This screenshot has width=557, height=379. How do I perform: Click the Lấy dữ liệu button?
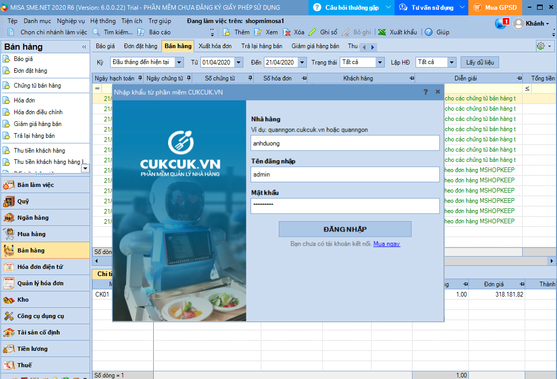click(x=480, y=62)
